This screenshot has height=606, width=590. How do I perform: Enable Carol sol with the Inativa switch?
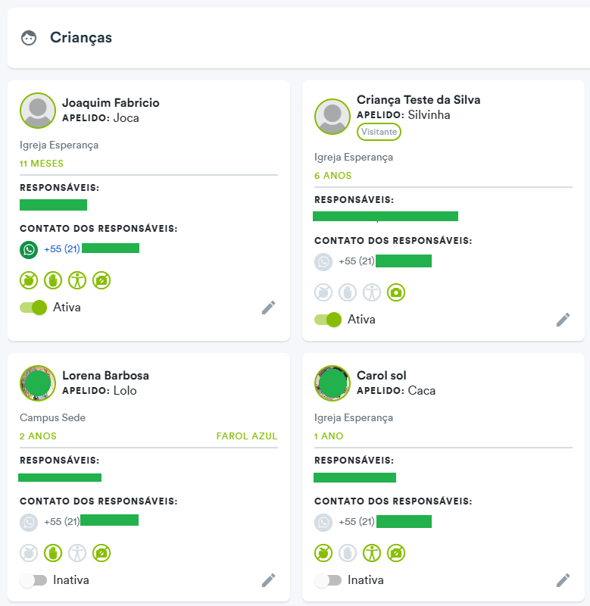coord(328,580)
